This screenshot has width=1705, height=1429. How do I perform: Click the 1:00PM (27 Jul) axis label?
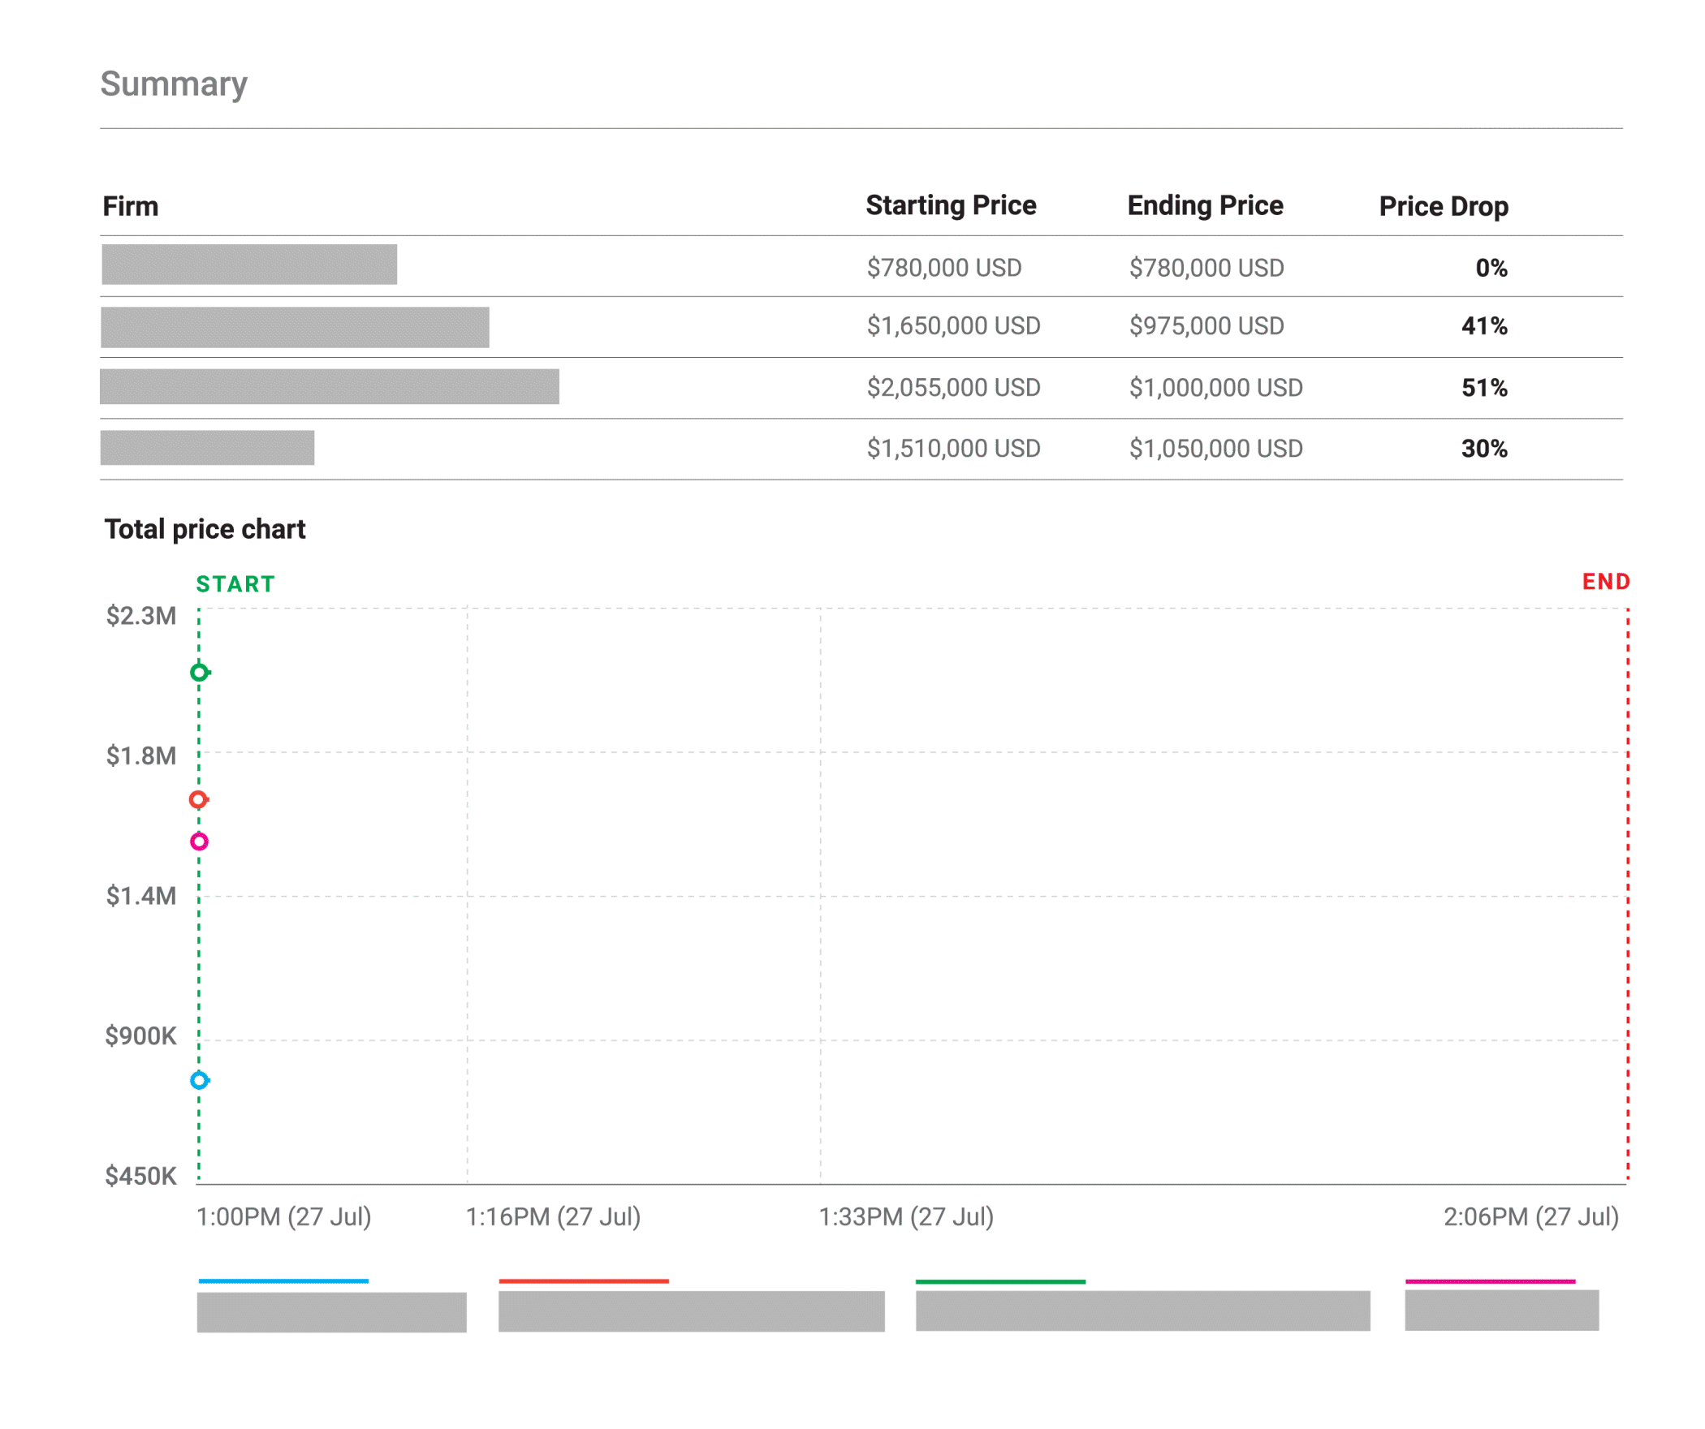284,1217
